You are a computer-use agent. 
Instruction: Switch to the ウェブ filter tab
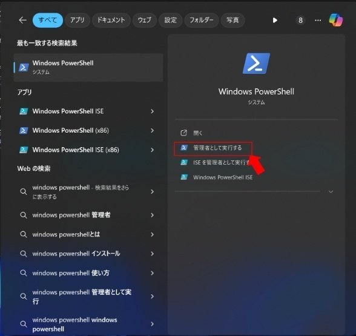[144, 20]
